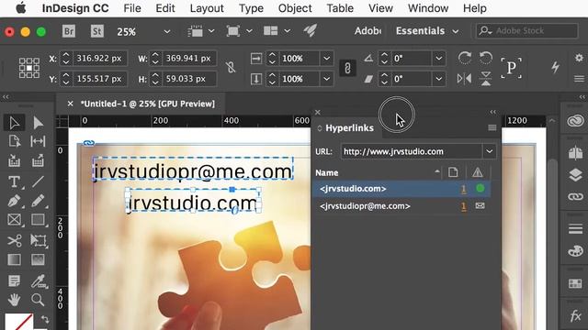The width and height of the screenshot is (588, 330).
Task: Expand the Scale Y percentage dropdown
Action: tap(327, 79)
